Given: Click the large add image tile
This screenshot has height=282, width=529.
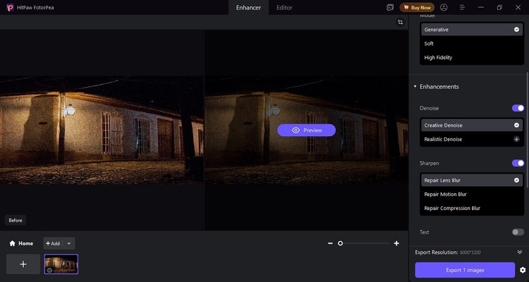Looking at the screenshot, I should pyautogui.click(x=23, y=264).
